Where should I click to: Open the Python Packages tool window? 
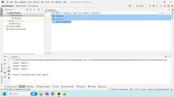(x=43, y=87)
